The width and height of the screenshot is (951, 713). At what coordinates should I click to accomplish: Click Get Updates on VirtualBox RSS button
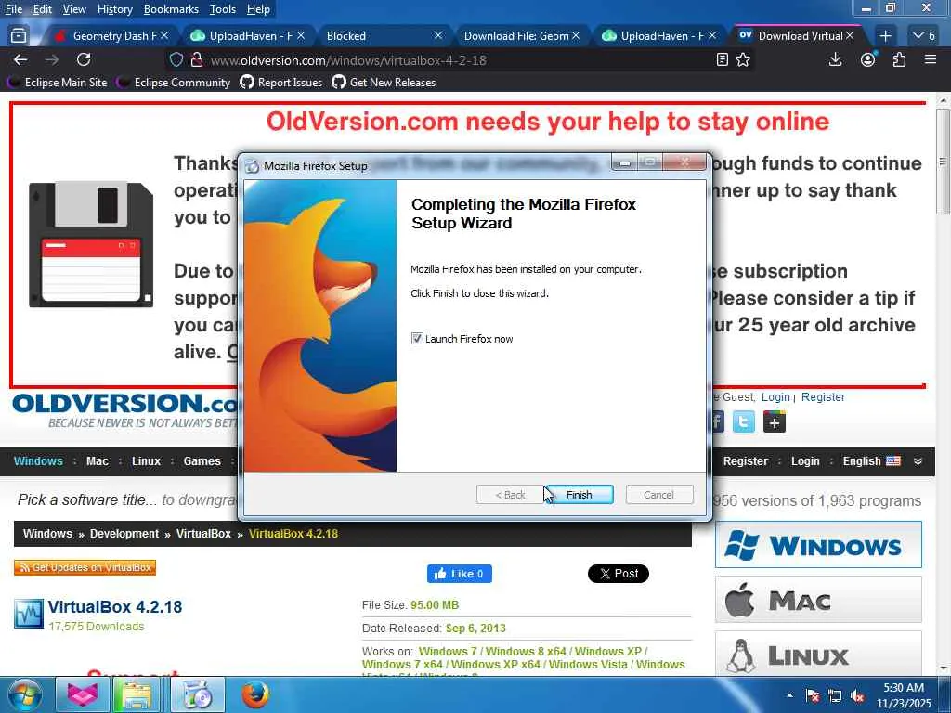tap(85, 567)
